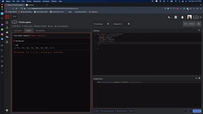
Task: Open Design Patterns bookmark
Action: point(11,12)
